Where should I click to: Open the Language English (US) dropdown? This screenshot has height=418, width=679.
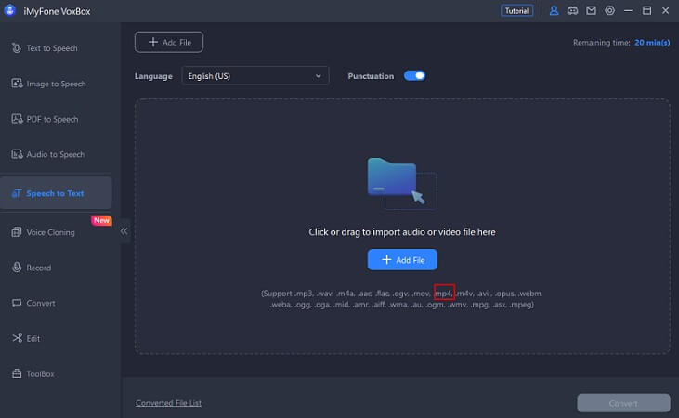255,76
